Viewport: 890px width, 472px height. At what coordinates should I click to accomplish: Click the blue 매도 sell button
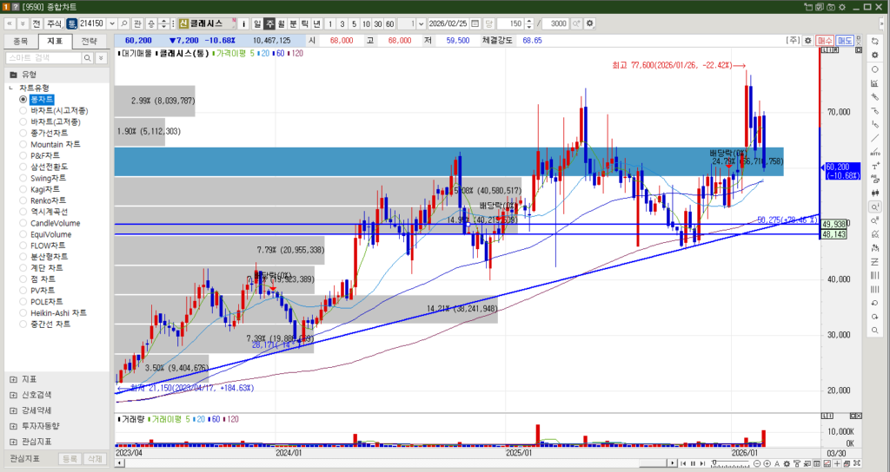point(845,40)
